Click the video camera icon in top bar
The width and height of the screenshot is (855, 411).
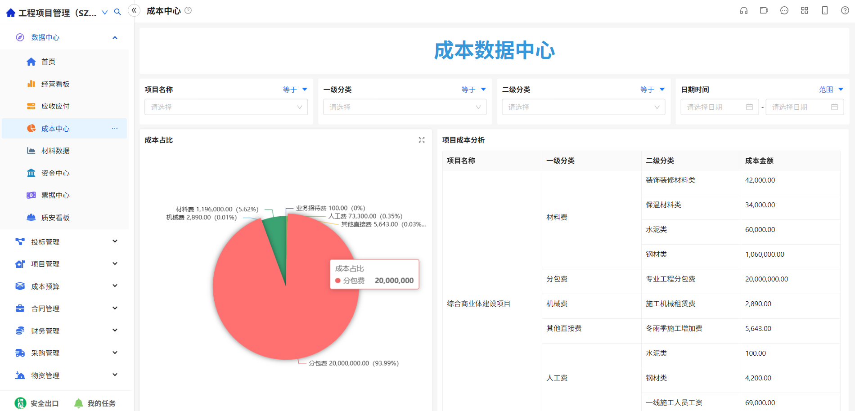tap(764, 10)
